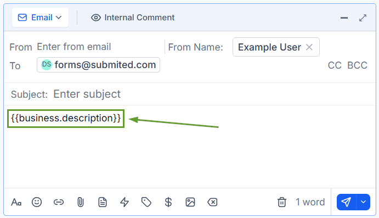Request payment with the dollar icon
This screenshot has width=379, height=218.
pos(168,202)
